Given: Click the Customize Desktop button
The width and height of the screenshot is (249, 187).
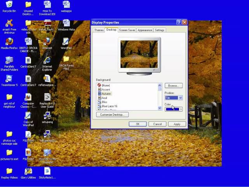Looking at the screenshot, I should (112, 115).
